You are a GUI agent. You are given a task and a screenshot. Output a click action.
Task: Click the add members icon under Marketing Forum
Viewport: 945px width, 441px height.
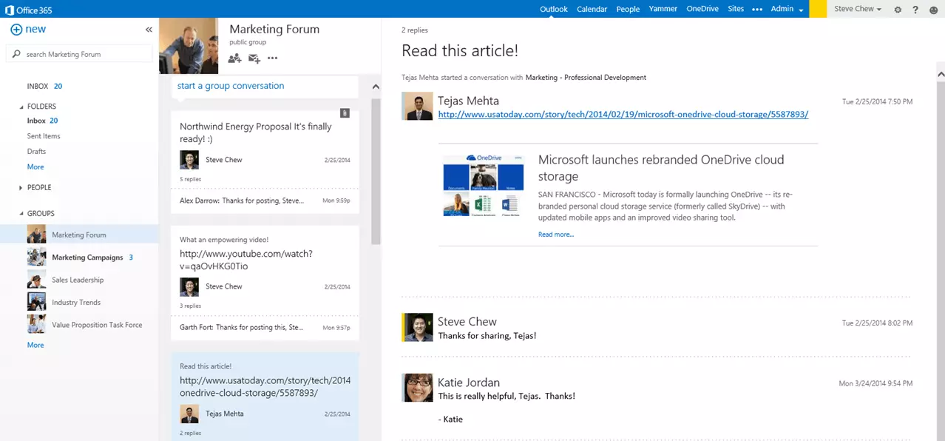coord(235,58)
